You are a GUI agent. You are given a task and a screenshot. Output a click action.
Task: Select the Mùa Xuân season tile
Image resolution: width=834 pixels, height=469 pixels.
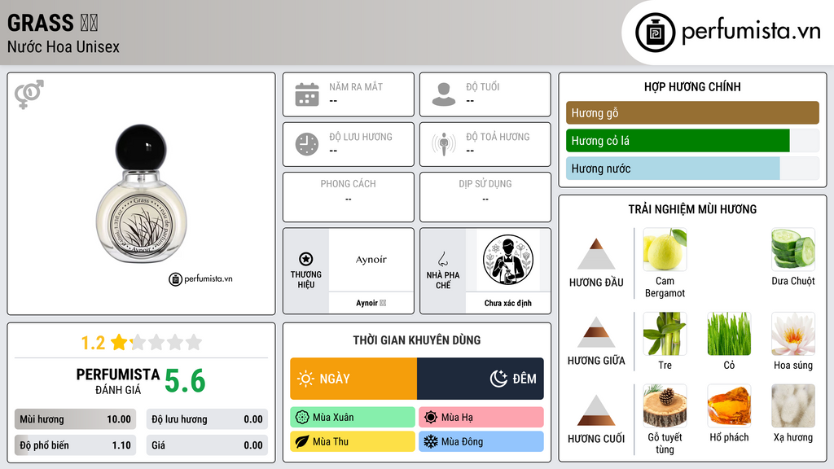click(x=353, y=418)
